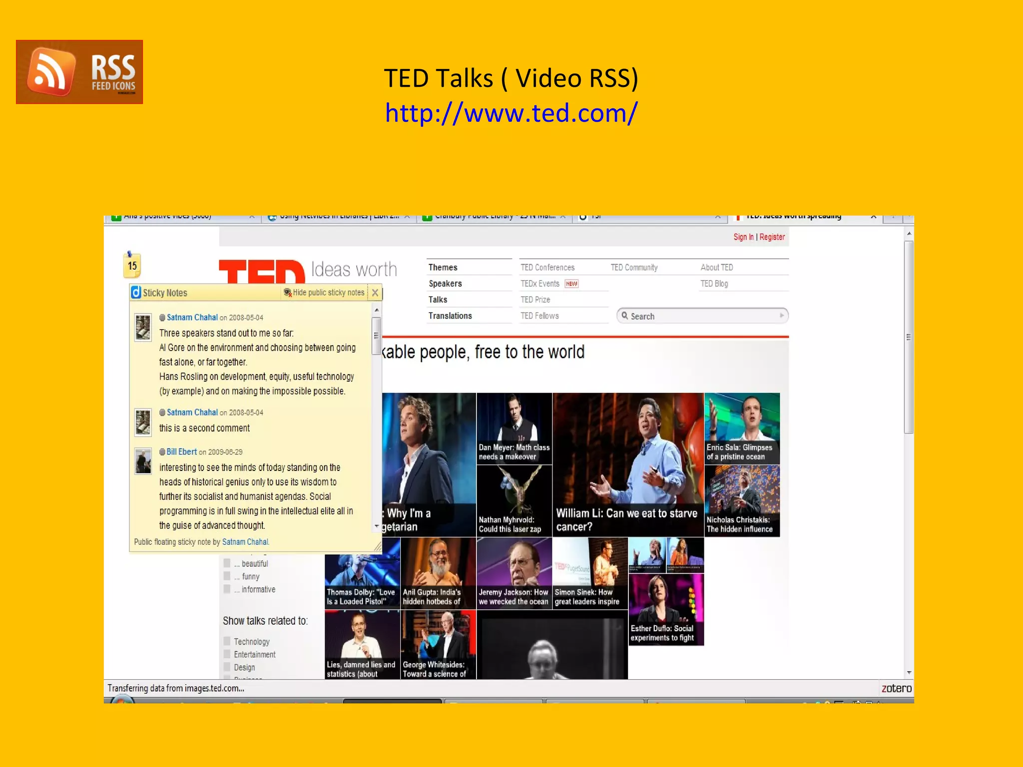Check the Design topic checkbox
This screenshot has height=767, width=1023.
click(x=227, y=667)
